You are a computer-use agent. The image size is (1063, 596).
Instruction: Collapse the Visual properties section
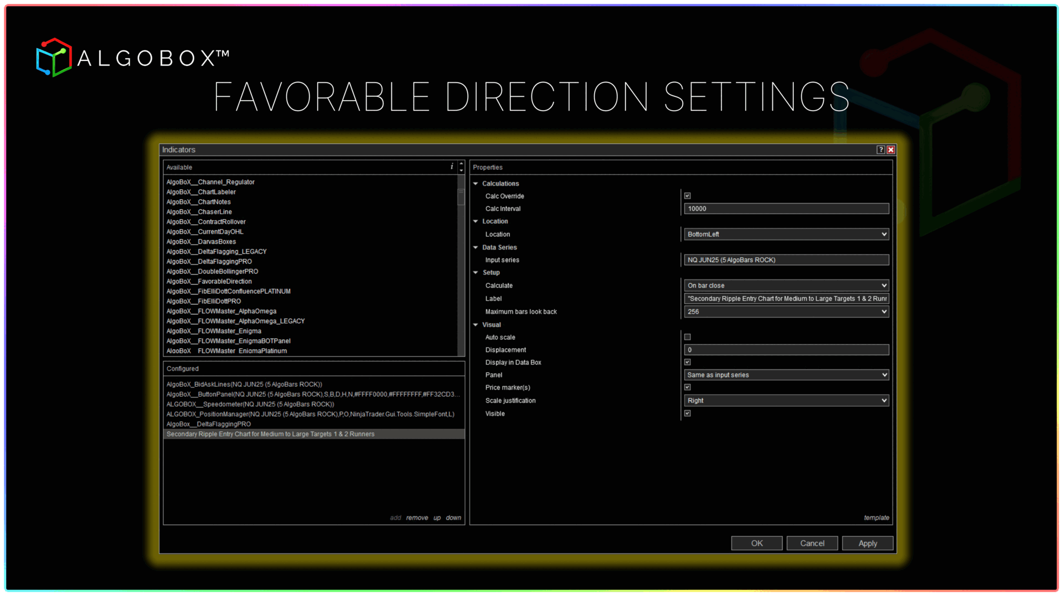pos(476,325)
